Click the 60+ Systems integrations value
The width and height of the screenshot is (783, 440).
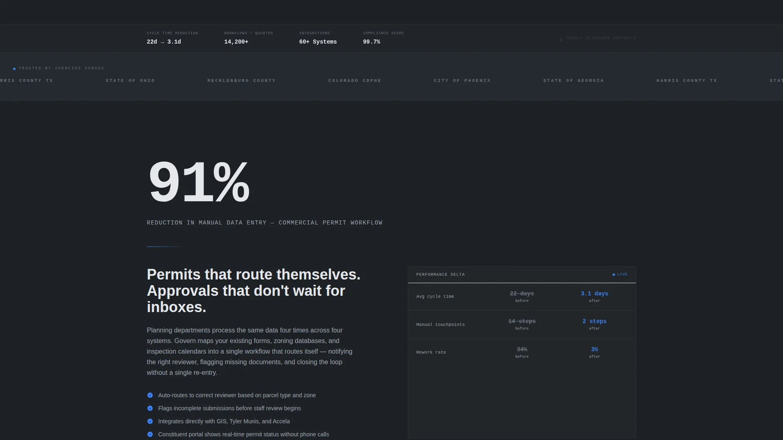(318, 42)
